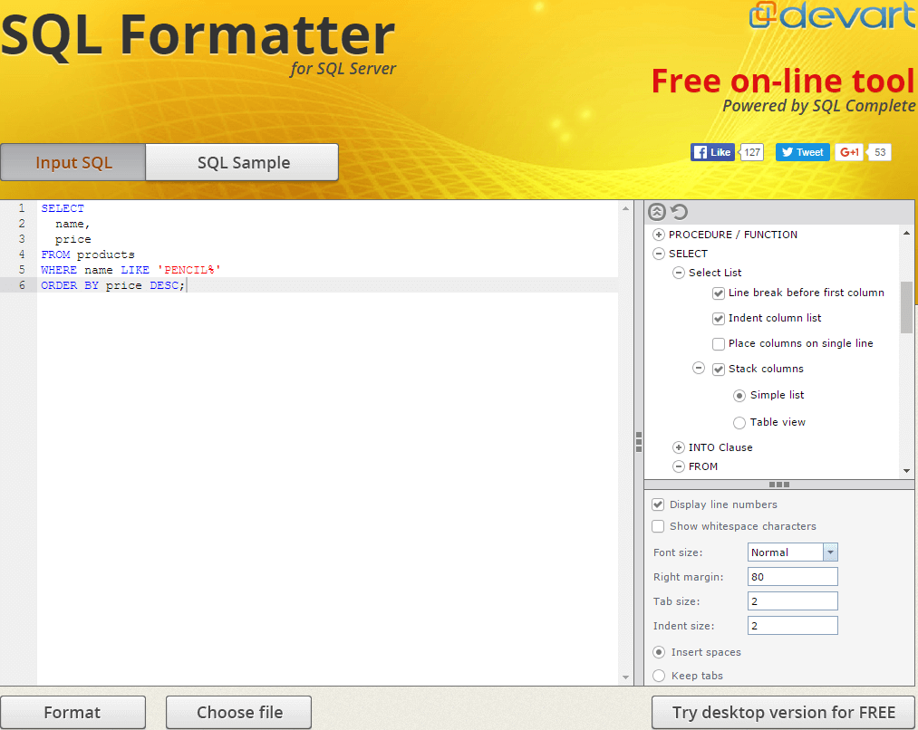Image resolution: width=918 pixels, height=730 pixels.
Task: Click the Format button
Action: point(72,713)
